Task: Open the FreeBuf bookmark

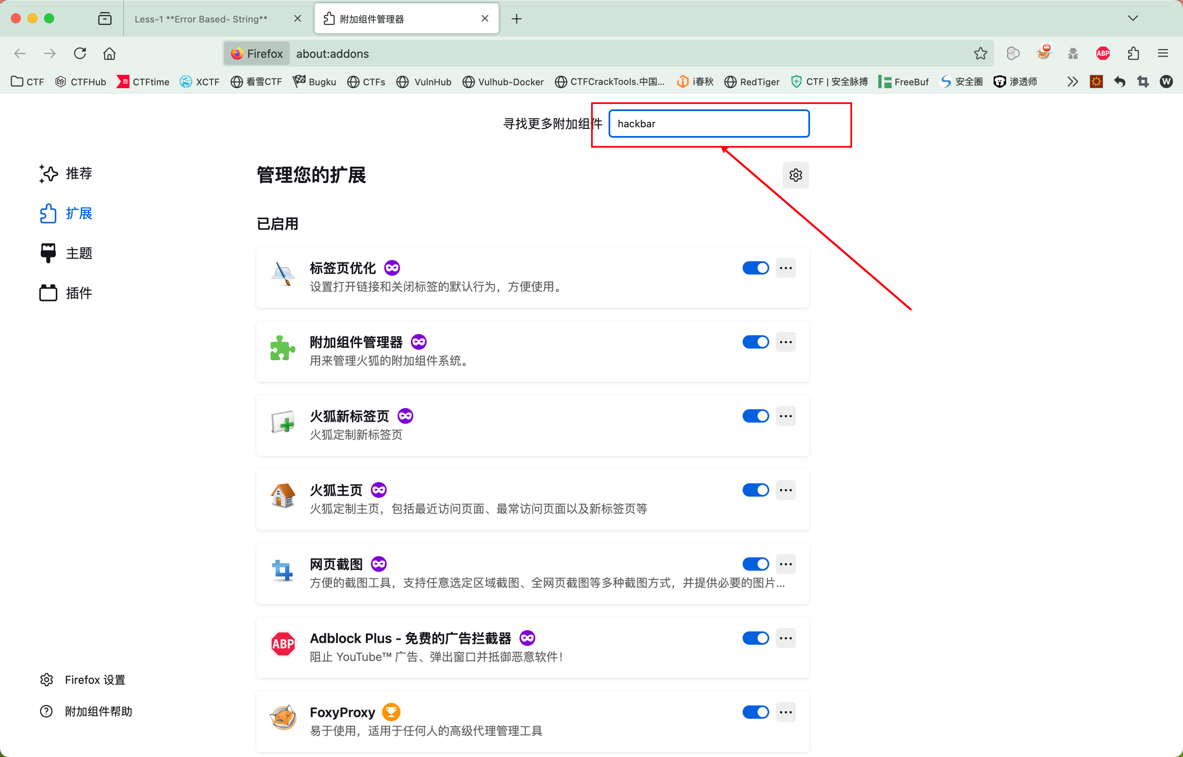Action: pyautogui.click(x=904, y=82)
